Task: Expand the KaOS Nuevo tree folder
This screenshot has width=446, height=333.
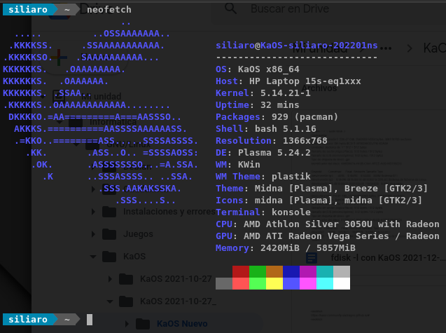Action: tap(127, 324)
